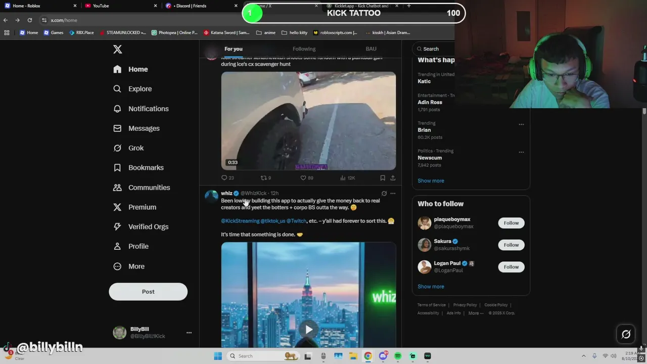Like the paintball video post with 89 likes

(x=307, y=178)
